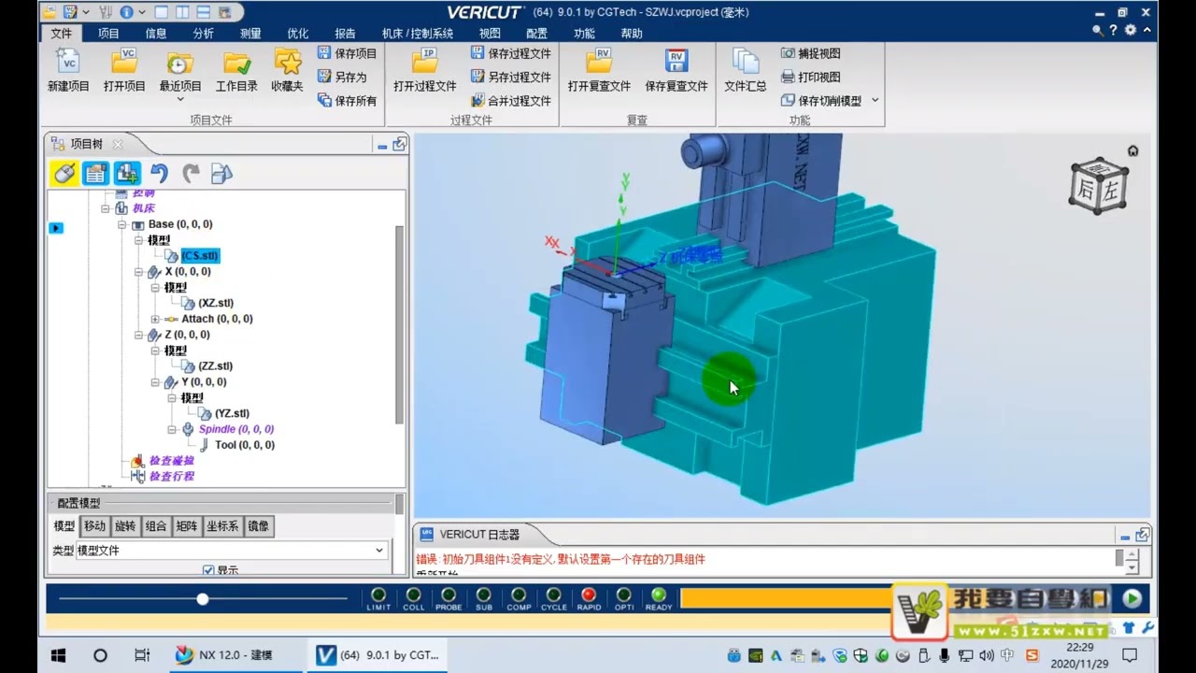Screen dimensions: 1196x673
Task: Click the 打开复查文件 icon
Action: point(599,70)
